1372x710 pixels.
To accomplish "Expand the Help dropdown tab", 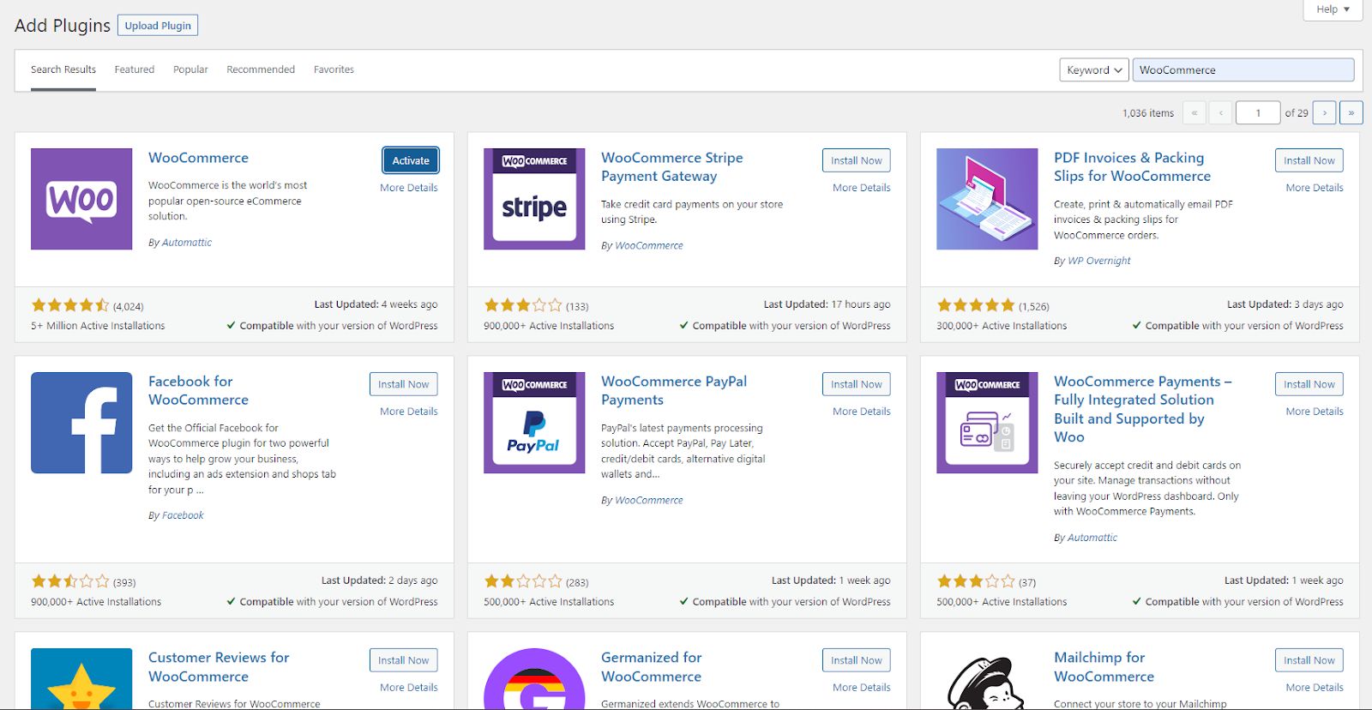I will pos(1333,9).
